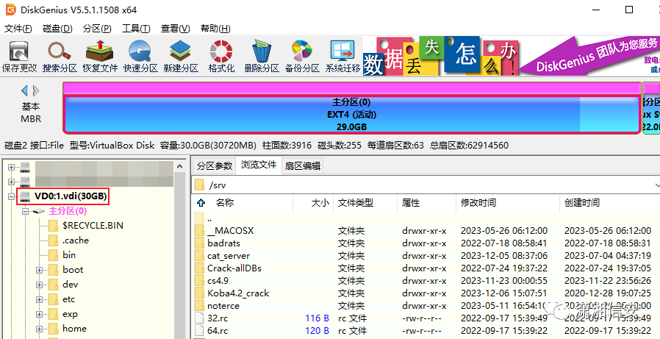Open the File (文件) menu
Screen dimensions: 660x339
(18, 29)
